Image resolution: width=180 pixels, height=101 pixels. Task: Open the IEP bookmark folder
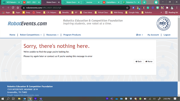point(74,13)
